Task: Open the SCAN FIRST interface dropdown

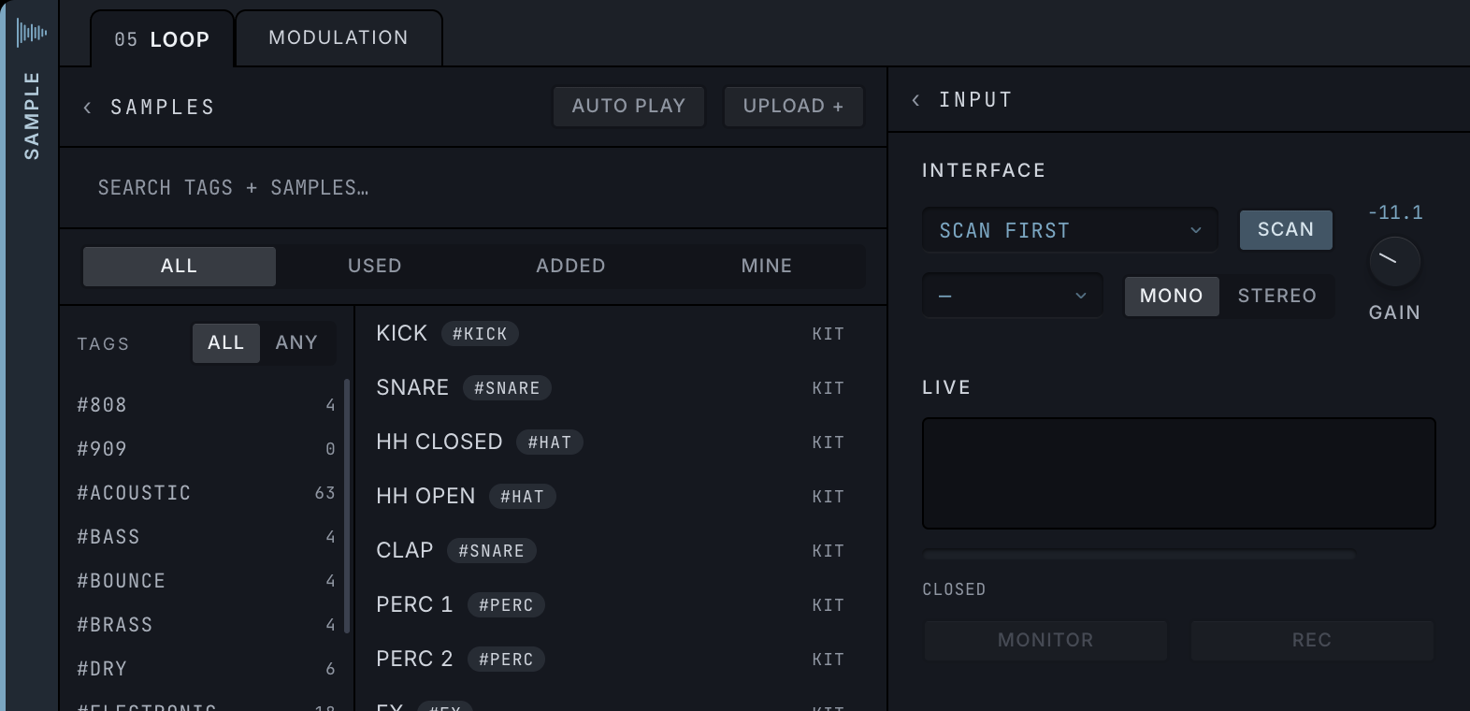Action: [x=1070, y=230]
